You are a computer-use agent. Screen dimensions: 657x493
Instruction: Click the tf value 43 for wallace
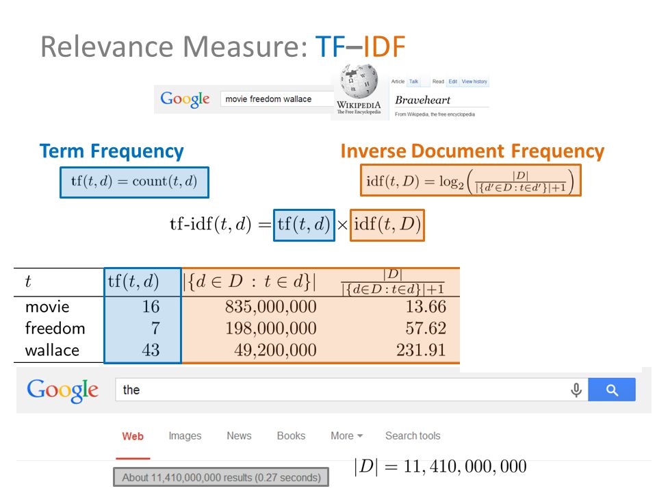151,350
